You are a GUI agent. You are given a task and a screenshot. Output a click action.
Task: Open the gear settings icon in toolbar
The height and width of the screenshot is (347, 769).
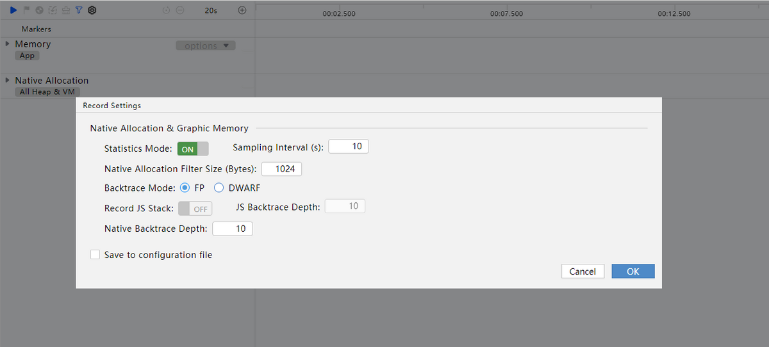click(x=92, y=10)
